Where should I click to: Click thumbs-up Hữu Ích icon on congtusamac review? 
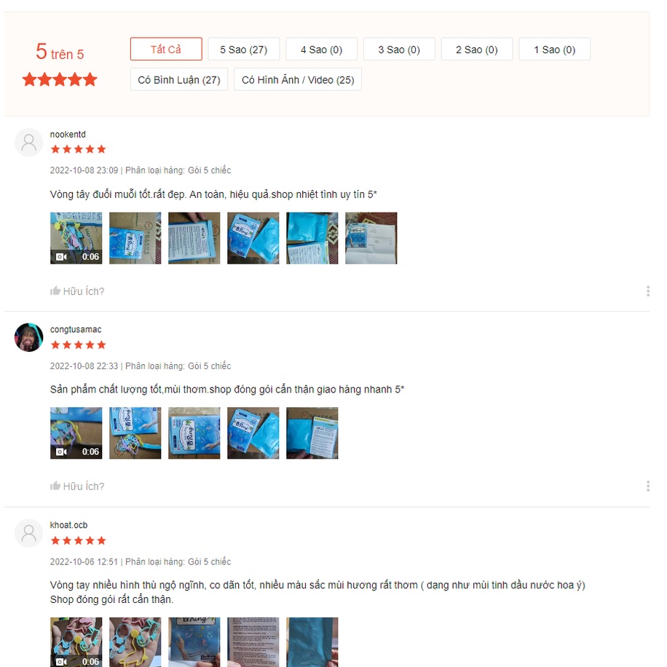55,486
